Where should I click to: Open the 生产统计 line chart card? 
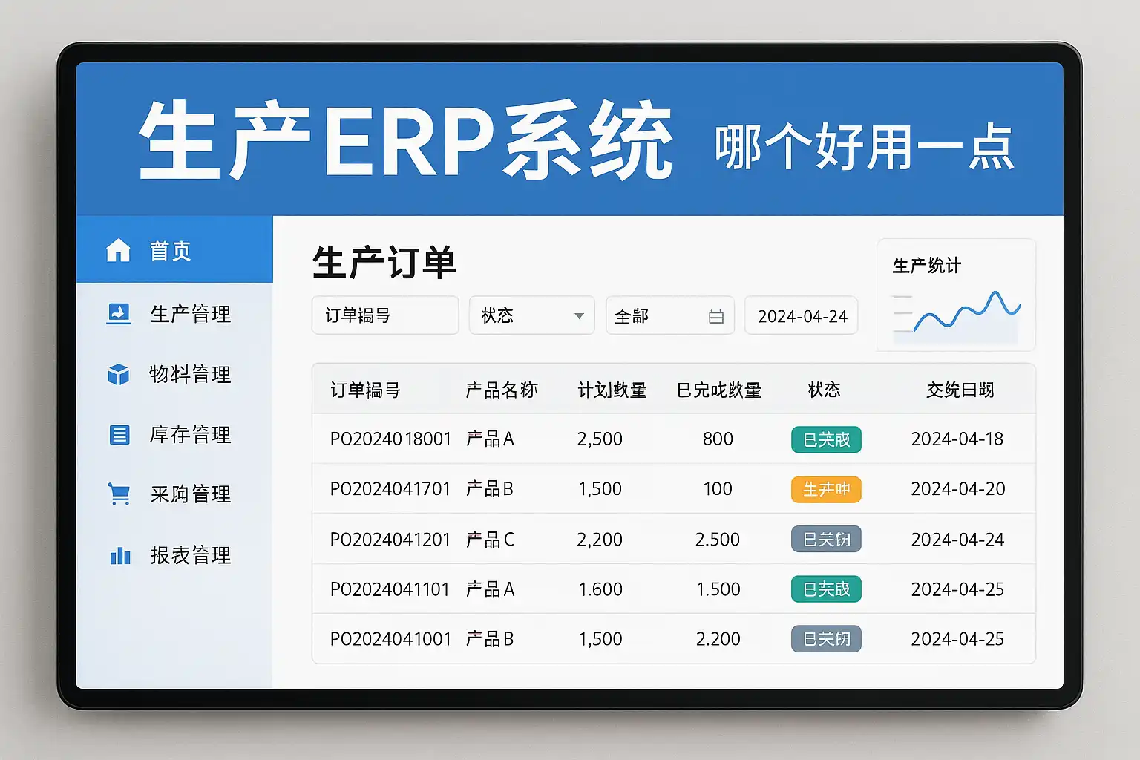956,295
